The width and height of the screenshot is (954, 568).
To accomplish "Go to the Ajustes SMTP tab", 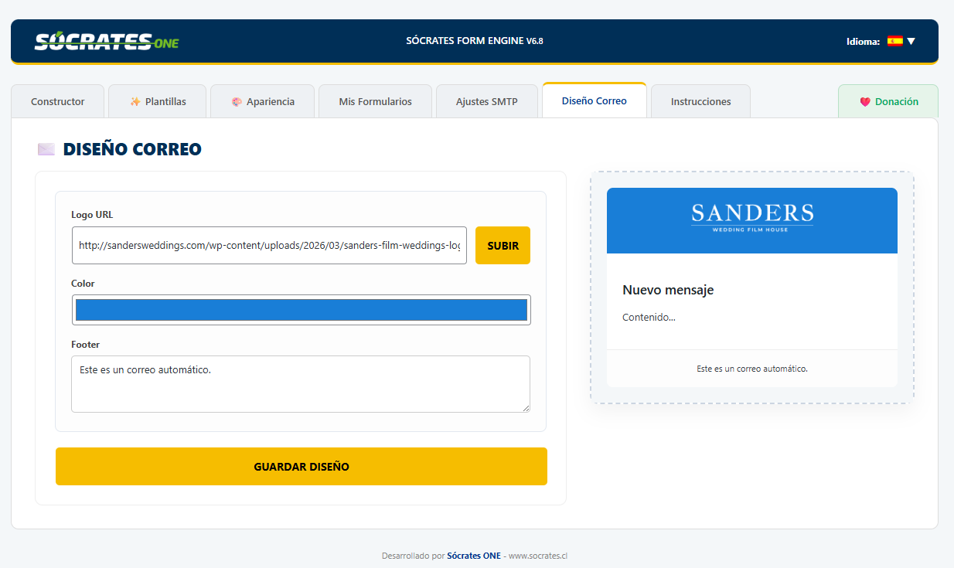I will [x=486, y=102].
